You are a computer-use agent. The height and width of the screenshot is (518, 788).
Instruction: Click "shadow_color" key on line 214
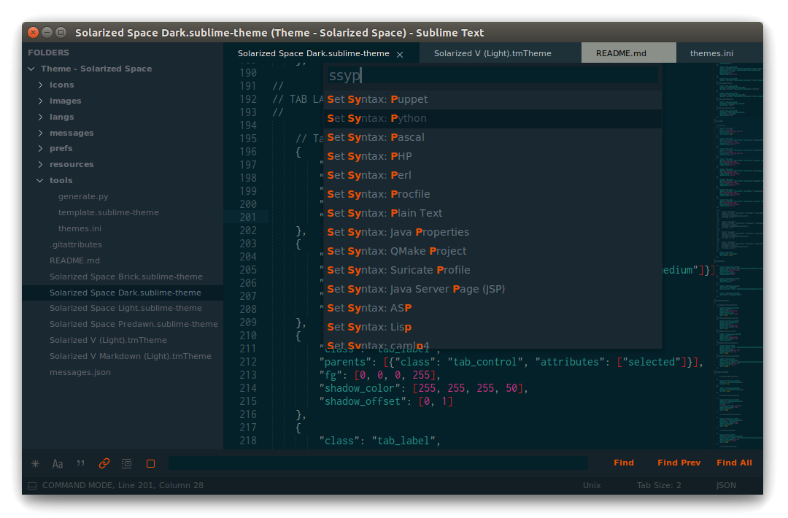[359, 388]
